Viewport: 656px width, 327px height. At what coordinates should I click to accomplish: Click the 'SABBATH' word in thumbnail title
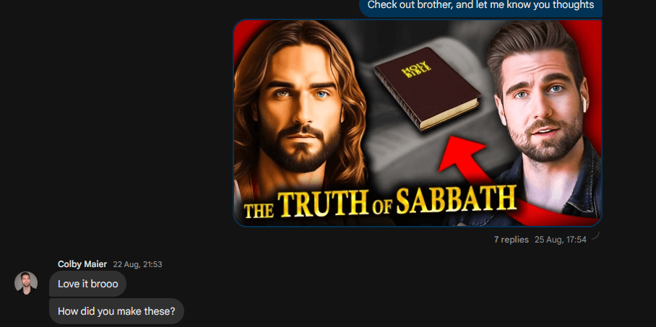point(456,199)
